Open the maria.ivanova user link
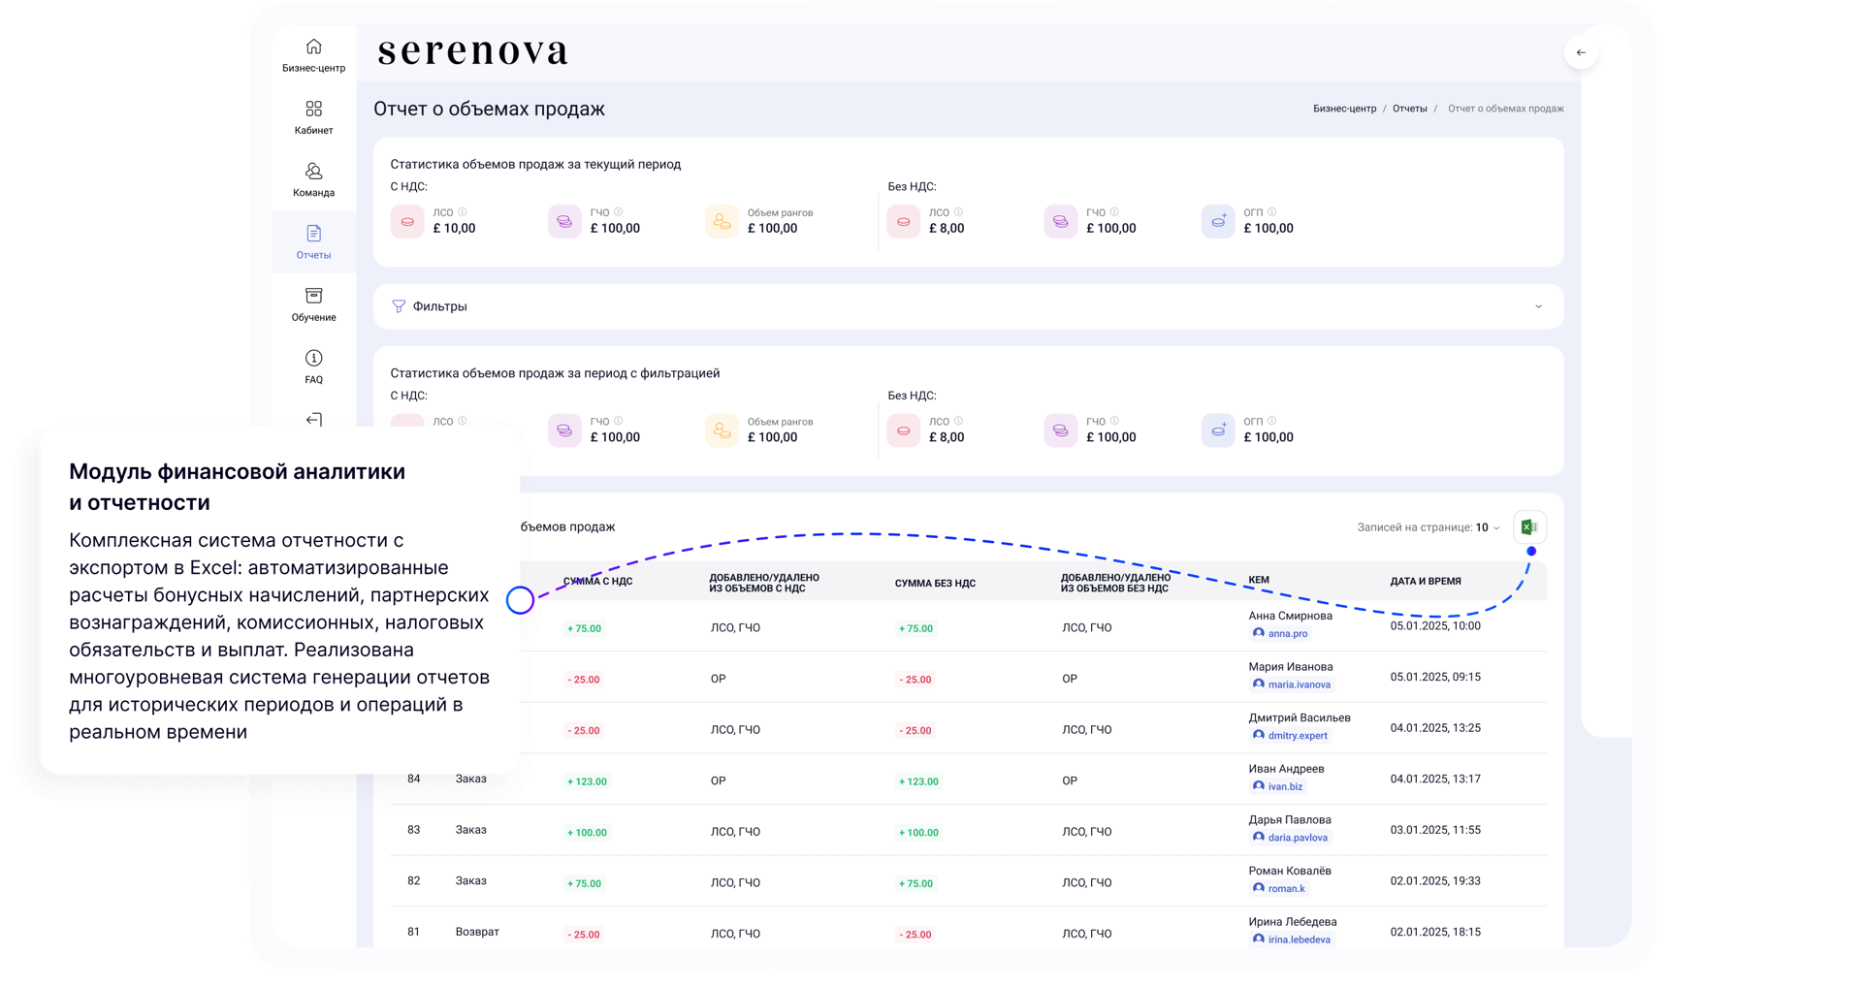Screen dimensions: 1862x986 click(x=1292, y=684)
